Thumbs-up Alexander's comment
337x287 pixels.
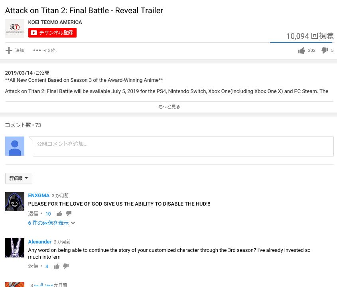coord(57,266)
